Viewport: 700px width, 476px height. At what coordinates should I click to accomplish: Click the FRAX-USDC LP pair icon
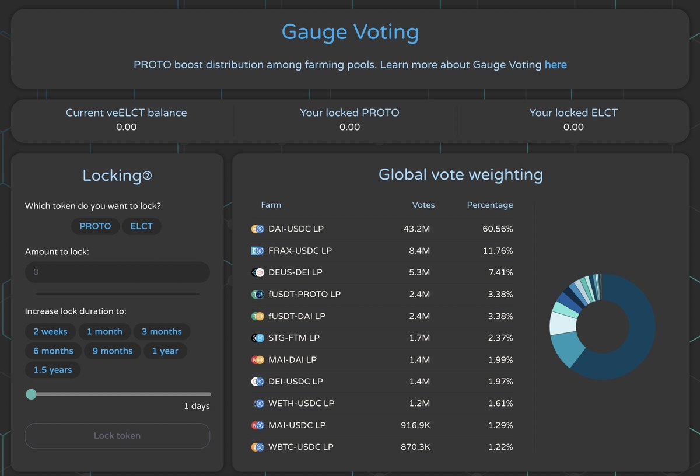point(258,251)
